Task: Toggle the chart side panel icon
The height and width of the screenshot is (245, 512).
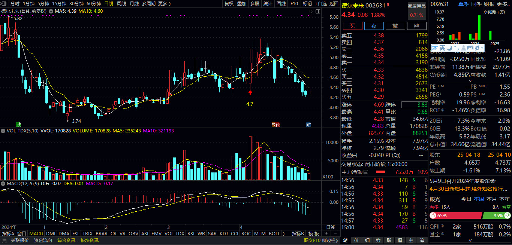Action: (317, 11)
